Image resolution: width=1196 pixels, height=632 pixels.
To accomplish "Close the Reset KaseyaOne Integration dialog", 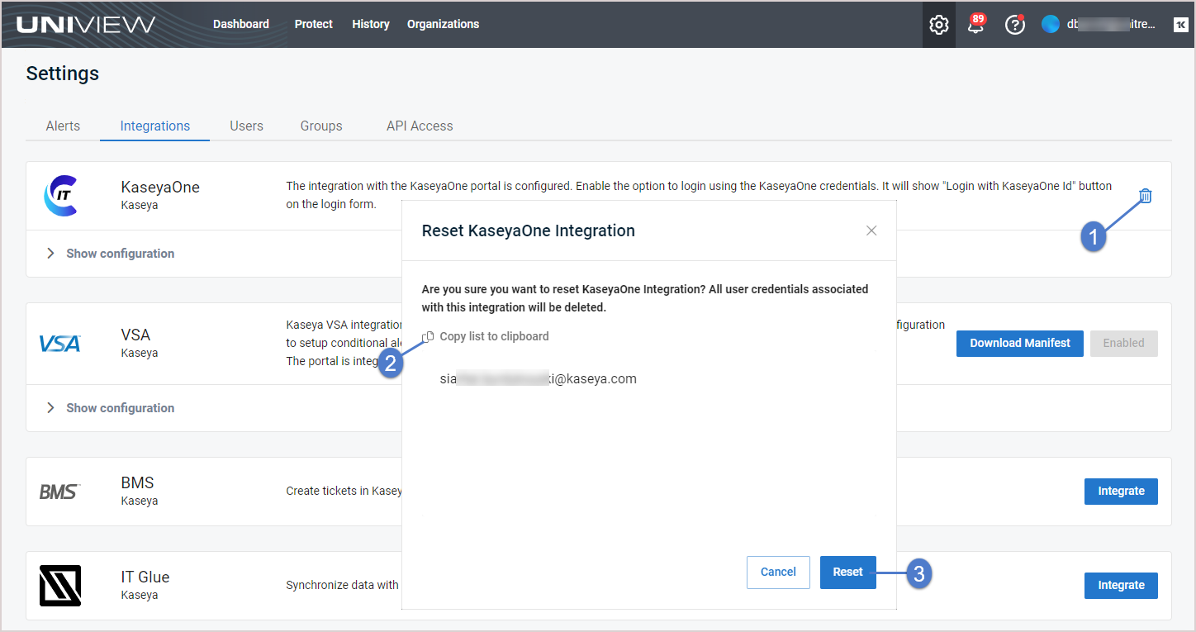I will click(x=871, y=230).
